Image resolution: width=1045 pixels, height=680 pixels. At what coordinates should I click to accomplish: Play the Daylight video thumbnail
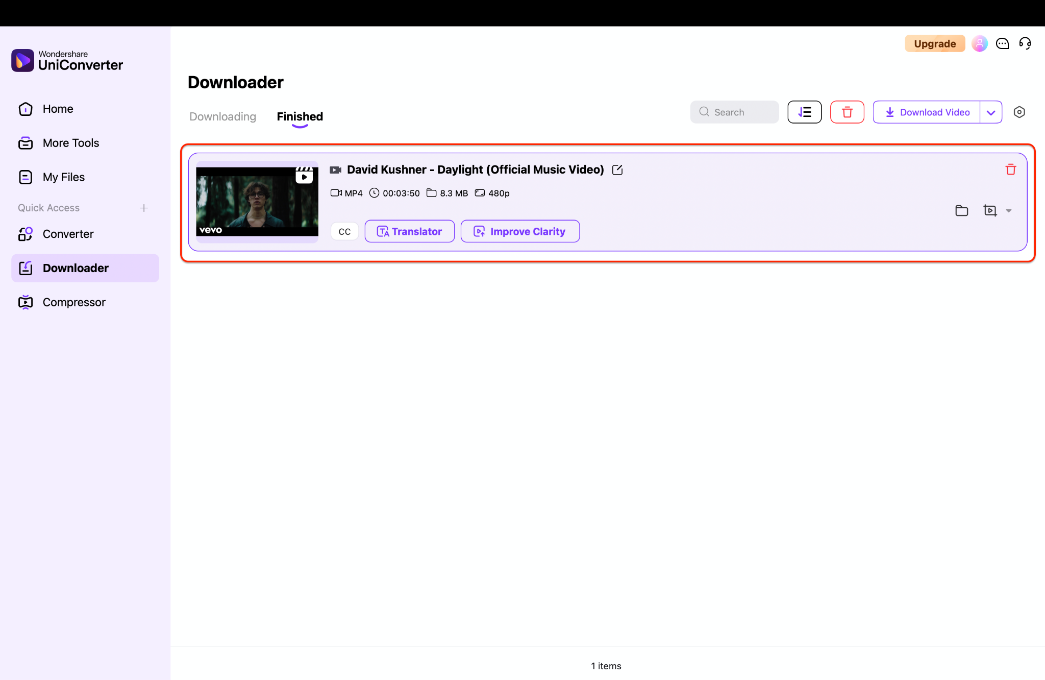point(257,202)
